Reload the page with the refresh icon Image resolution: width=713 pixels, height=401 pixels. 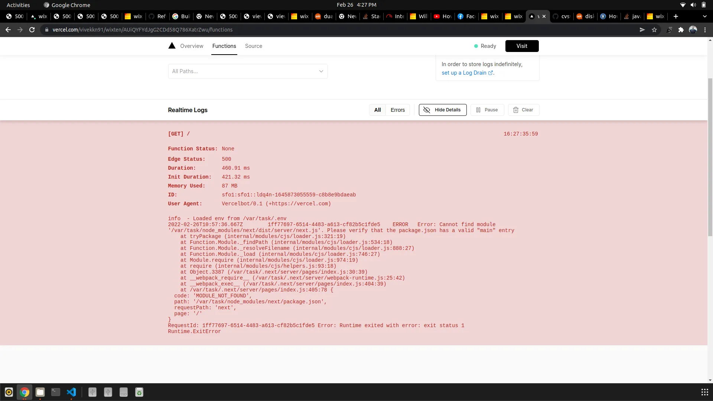(x=32, y=30)
